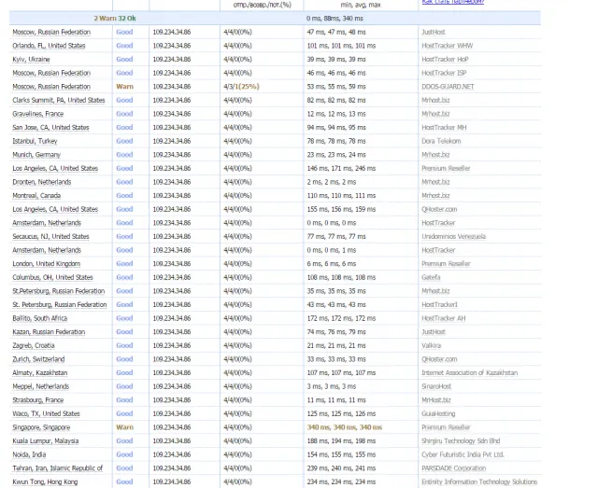598x488 pixels.
Task: Open the Zagreb, Croatia location link
Action: tap(34, 345)
